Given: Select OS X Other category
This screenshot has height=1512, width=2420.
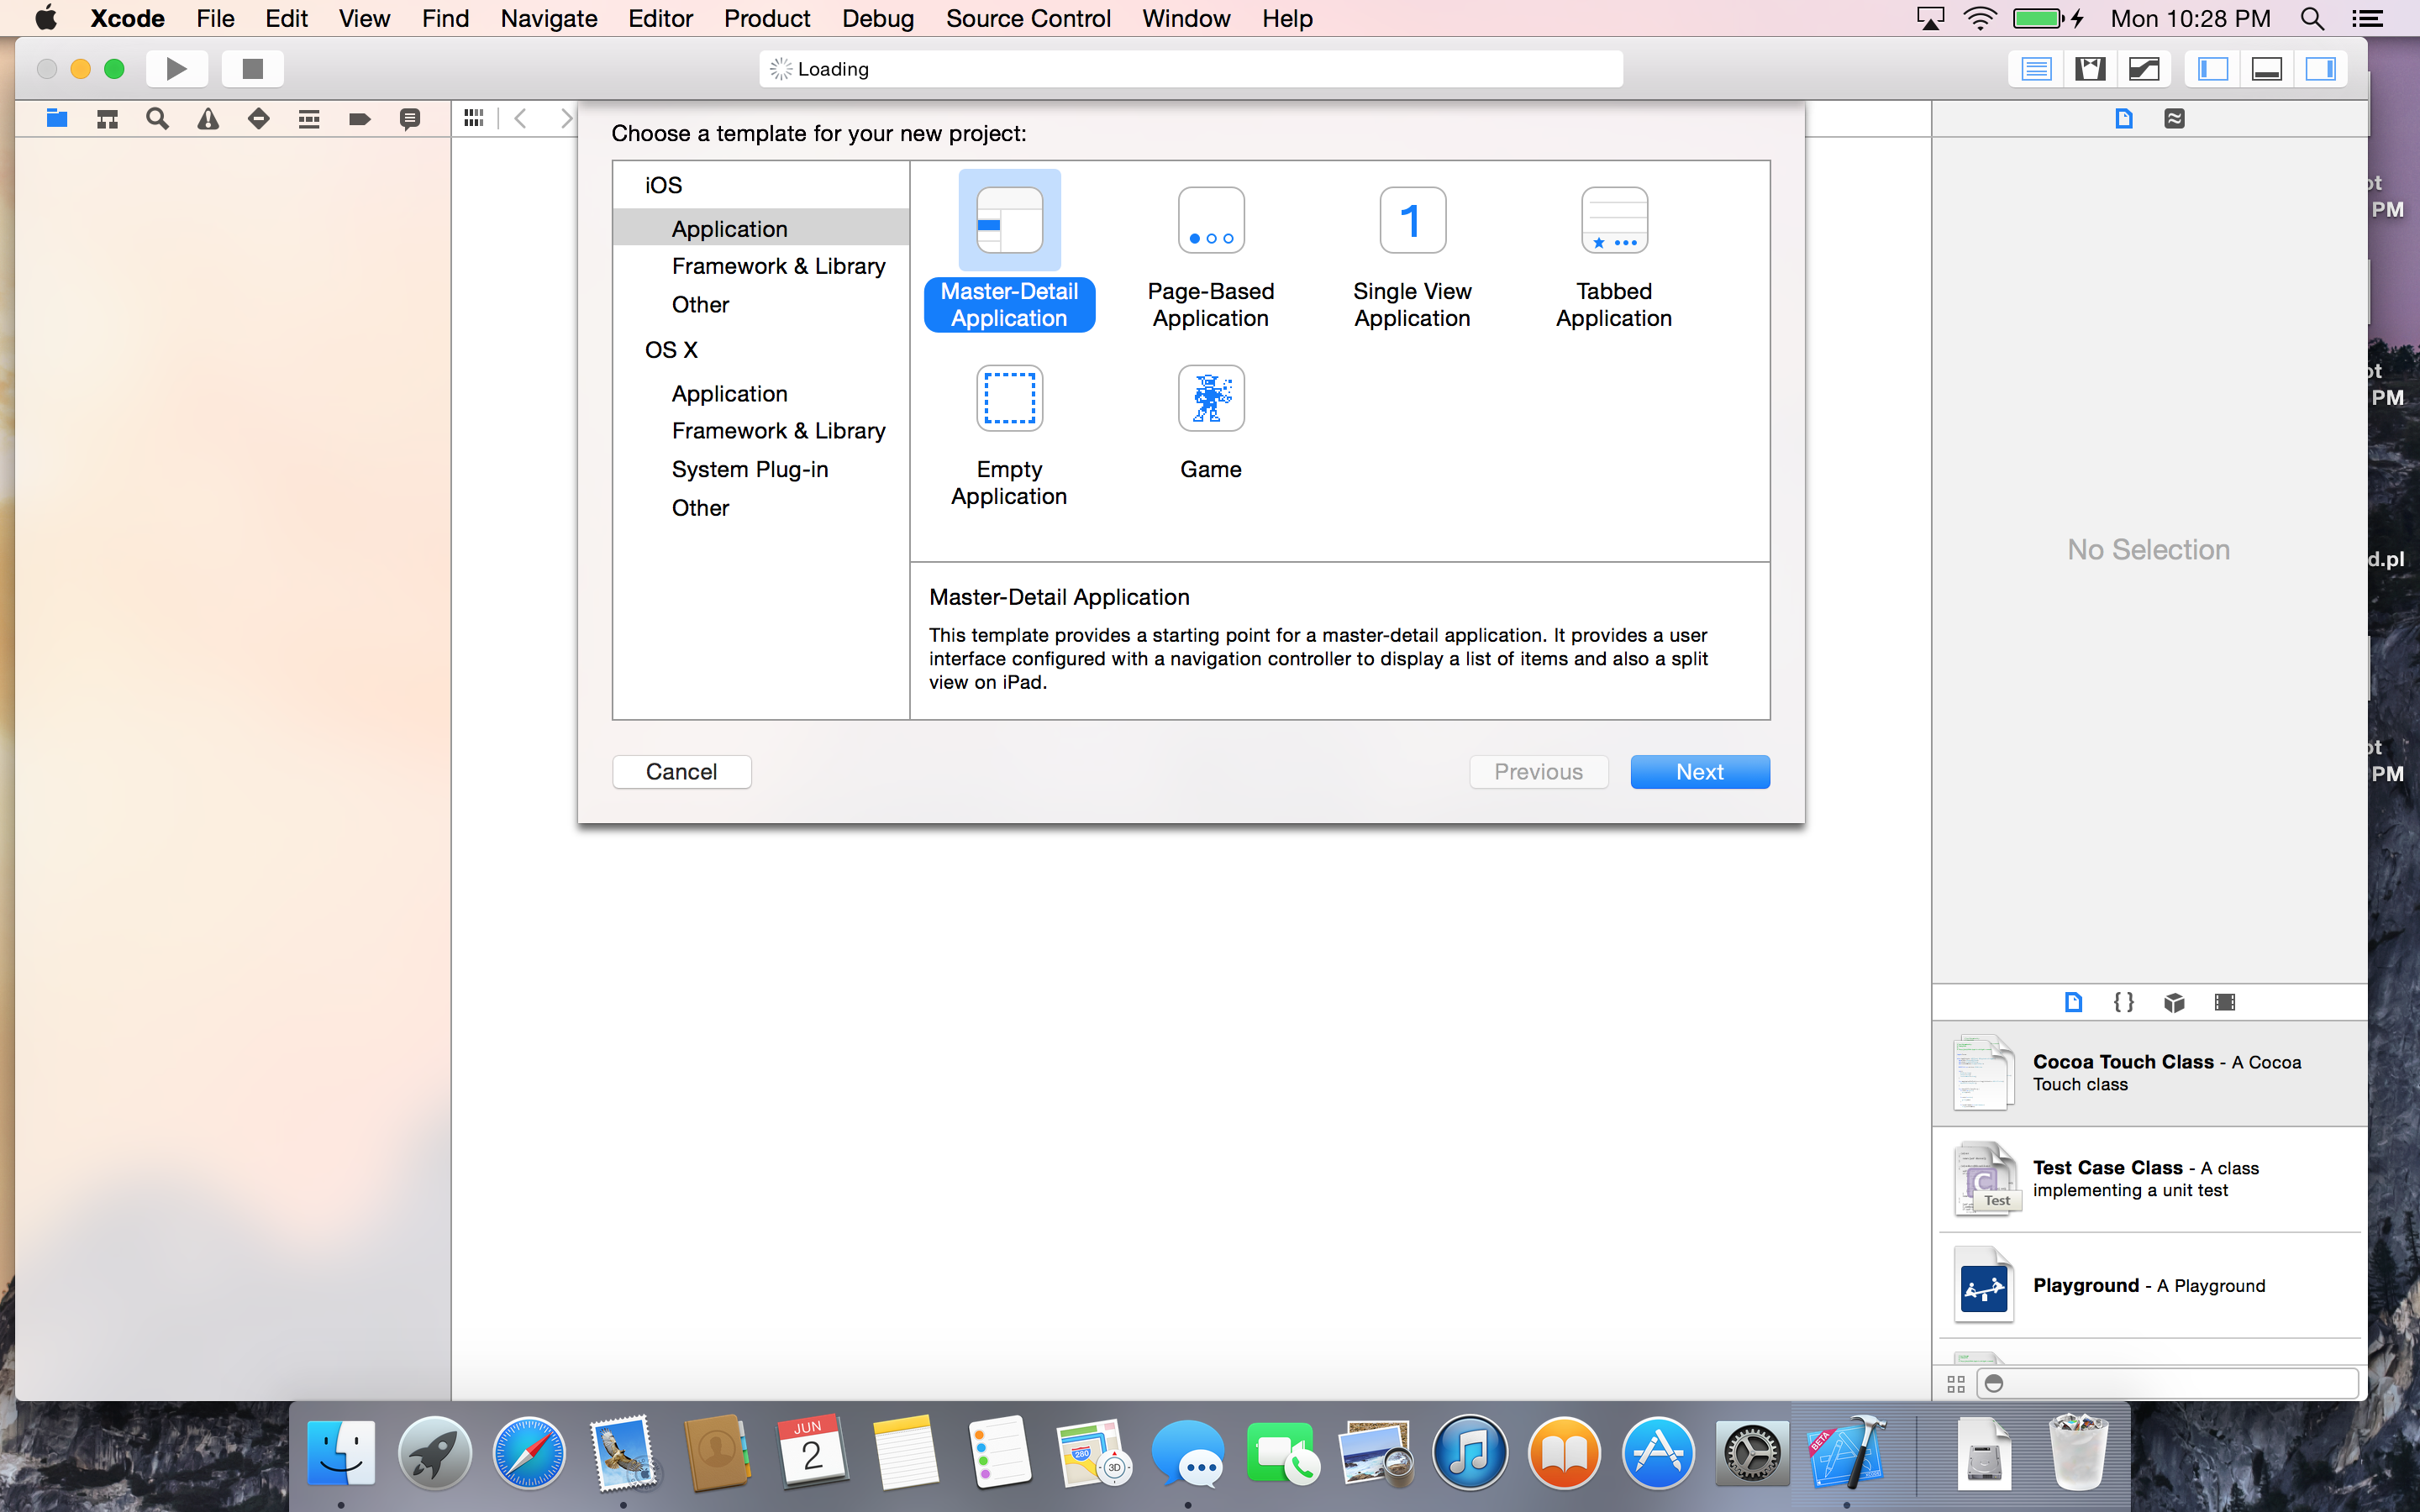Looking at the screenshot, I should [x=760, y=508].
